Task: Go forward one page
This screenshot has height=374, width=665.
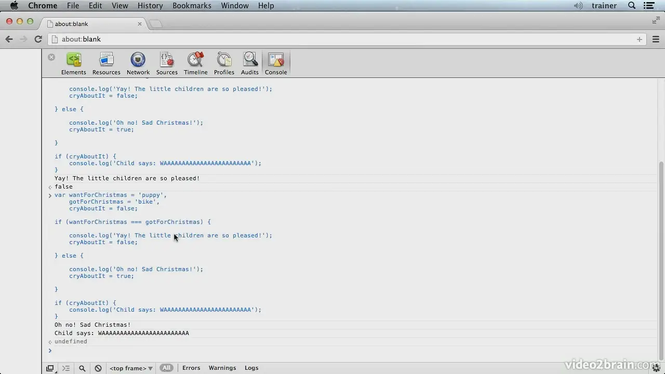Action: [23, 39]
